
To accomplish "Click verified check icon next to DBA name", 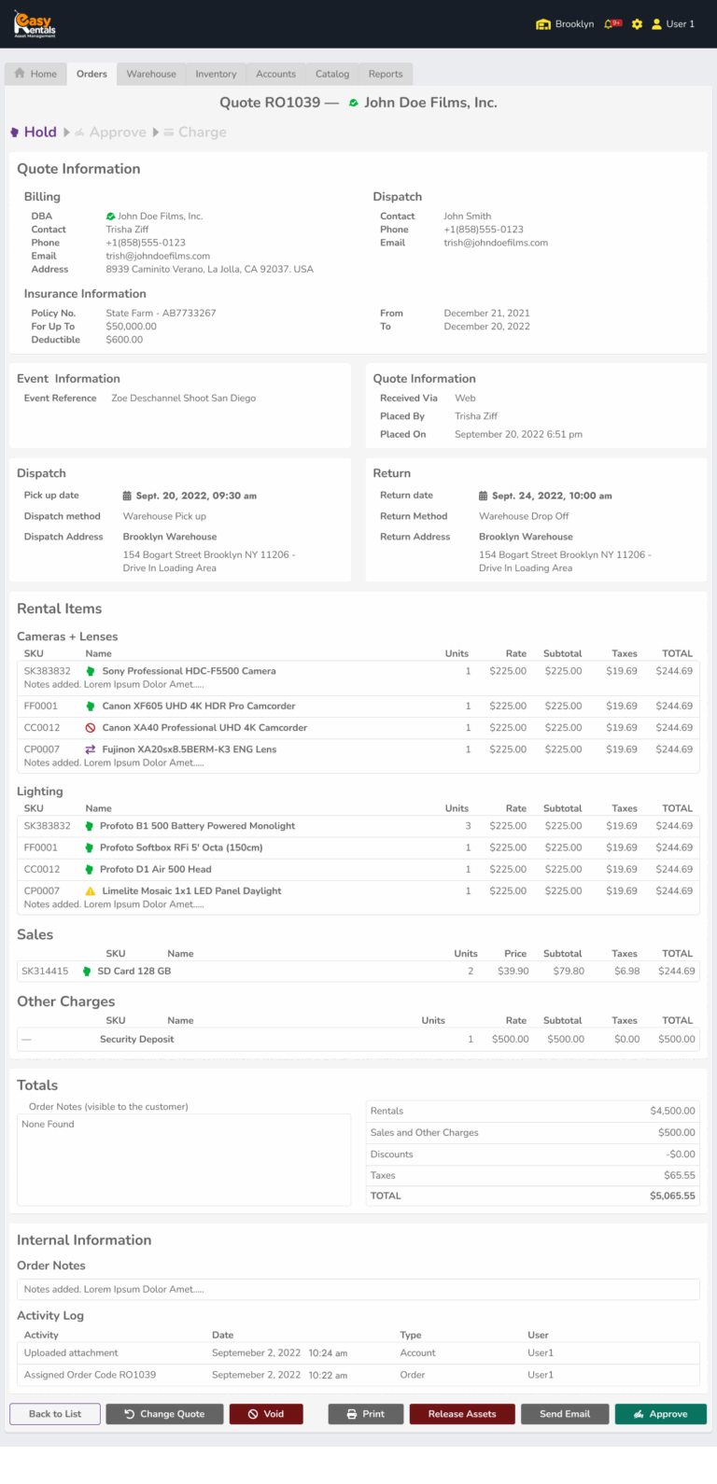I will 111,217.
